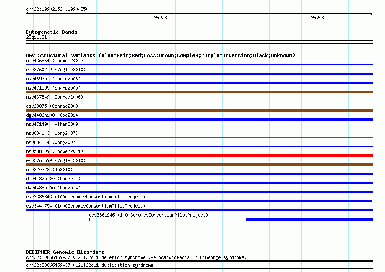385x272 pixels.
Task: Open the nsv820373 (Ju2010) variant label
Action: (49, 170)
